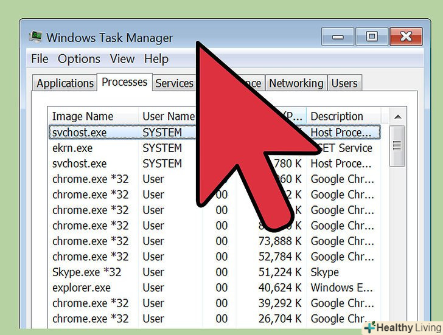Switch to the Applications tab
443x335 pixels.
point(65,83)
